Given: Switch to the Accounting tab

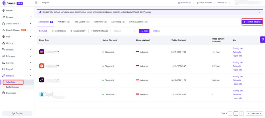Looking at the screenshot, I should pos(118,22).
